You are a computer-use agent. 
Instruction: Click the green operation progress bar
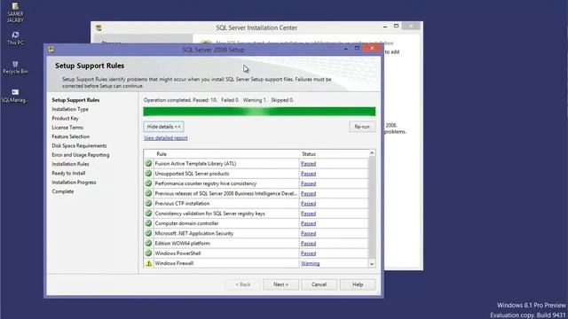click(259, 112)
